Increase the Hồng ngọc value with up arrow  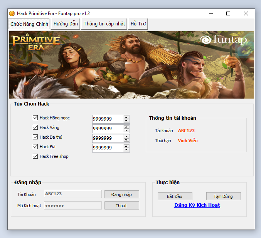point(126,117)
